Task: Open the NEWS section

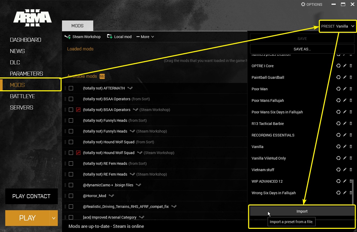Action: point(17,51)
